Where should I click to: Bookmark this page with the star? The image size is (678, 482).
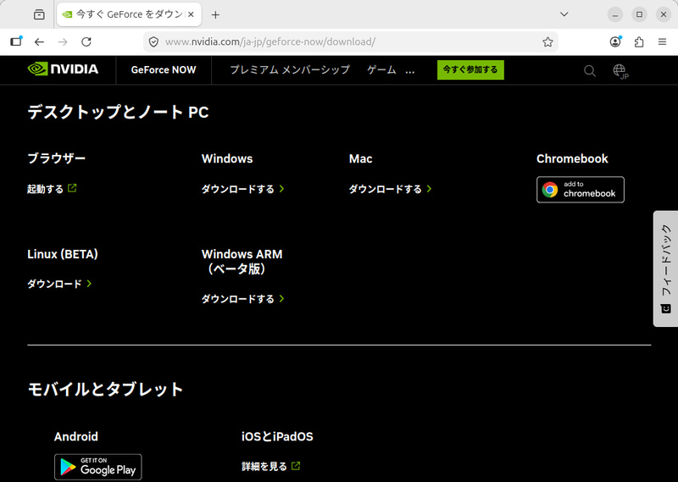pos(547,42)
